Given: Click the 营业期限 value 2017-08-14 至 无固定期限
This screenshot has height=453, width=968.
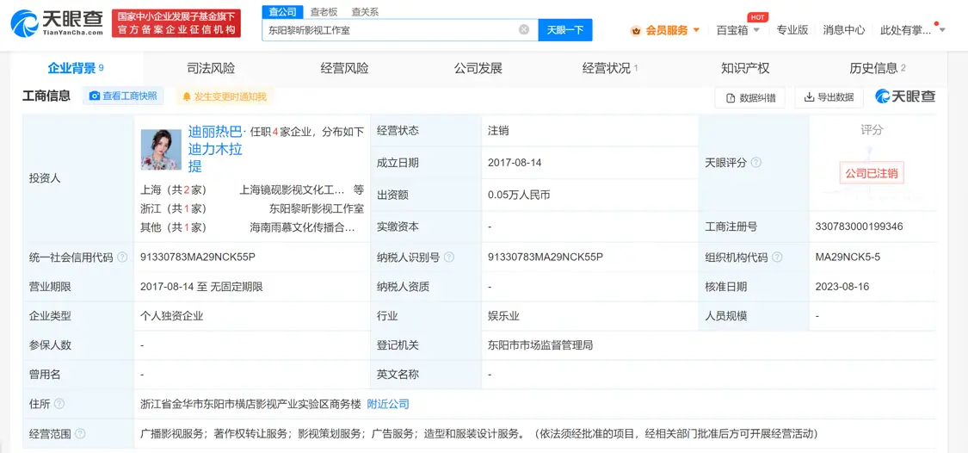Looking at the screenshot, I should coord(202,286).
